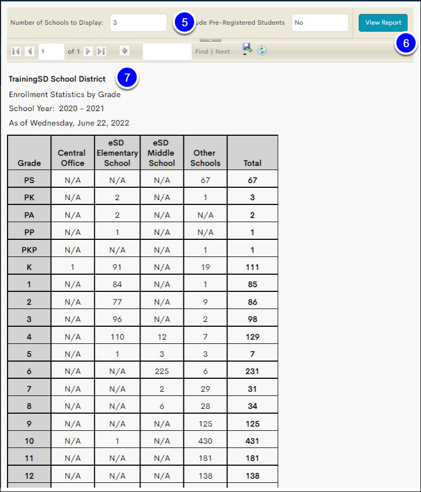
Task: Click total 431 in grade 10 row
Action: [x=253, y=441]
